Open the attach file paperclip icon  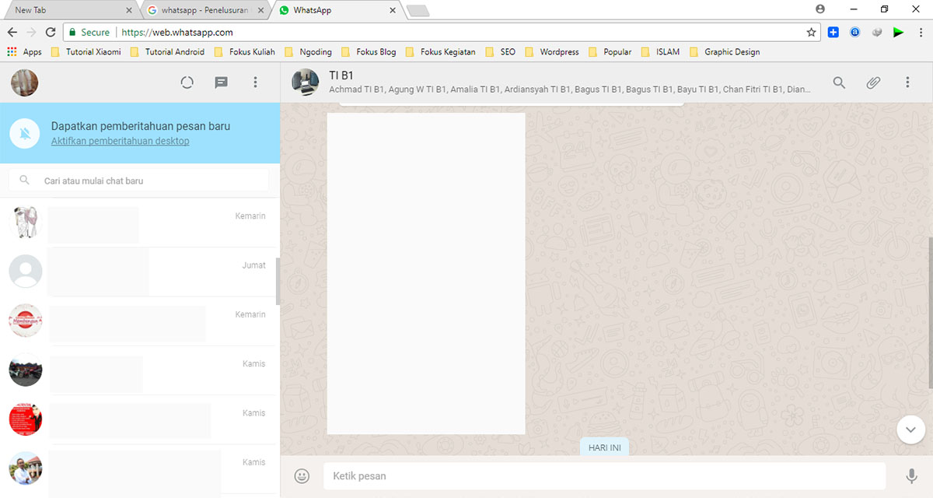(x=873, y=82)
